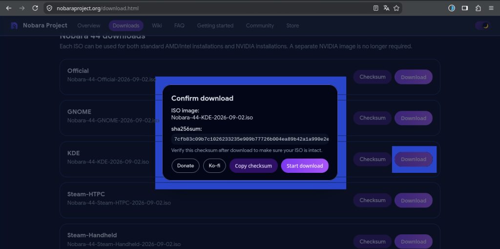Click the KDE card title
This screenshot has height=249, width=500.
[74, 153]
